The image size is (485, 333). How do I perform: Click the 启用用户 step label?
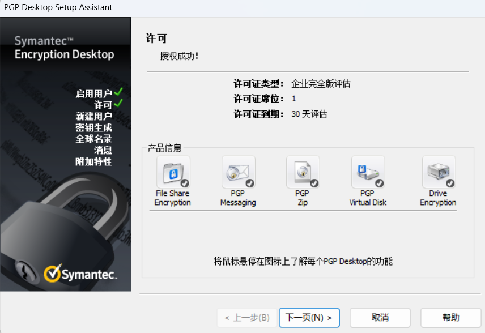coord(93,93)
